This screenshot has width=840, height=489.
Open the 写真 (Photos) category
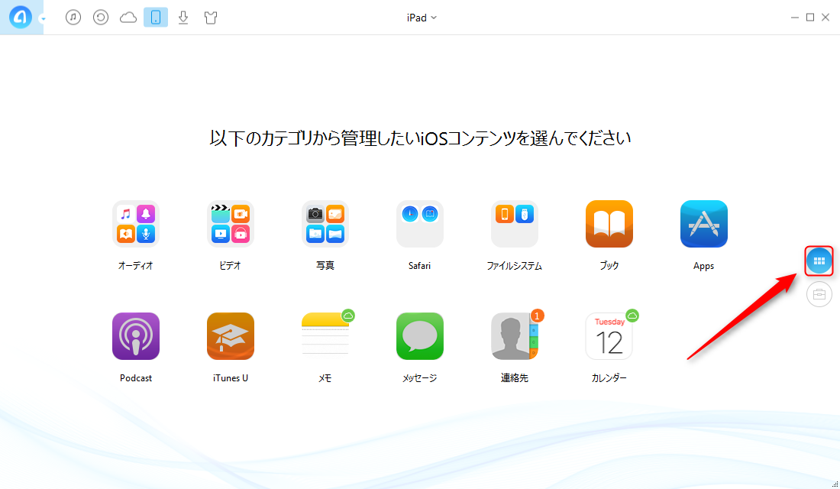coord(325,224)
